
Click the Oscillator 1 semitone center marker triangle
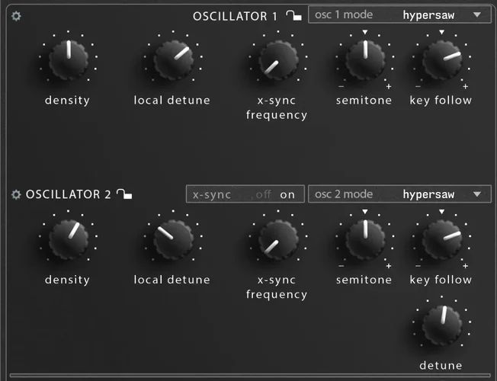(x=365, y=32)
